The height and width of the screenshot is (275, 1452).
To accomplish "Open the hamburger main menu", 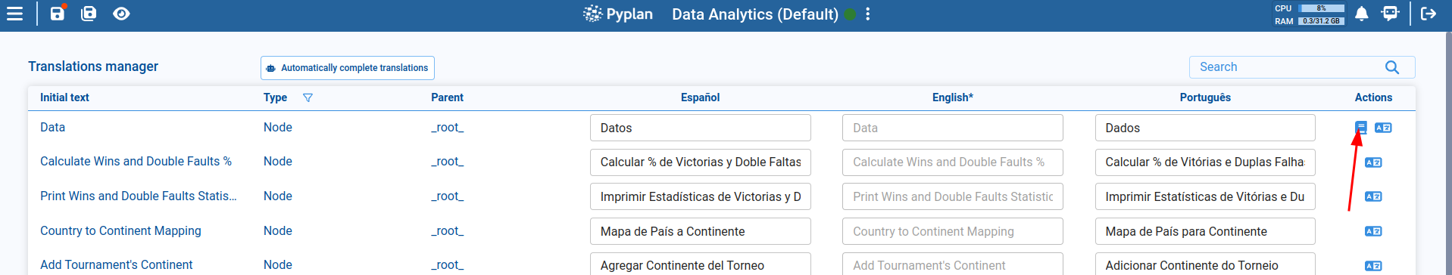I will (14, 14).
